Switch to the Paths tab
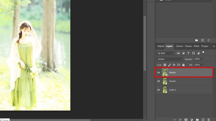Screen dimensions: 216x121 (x=197, y=46)
